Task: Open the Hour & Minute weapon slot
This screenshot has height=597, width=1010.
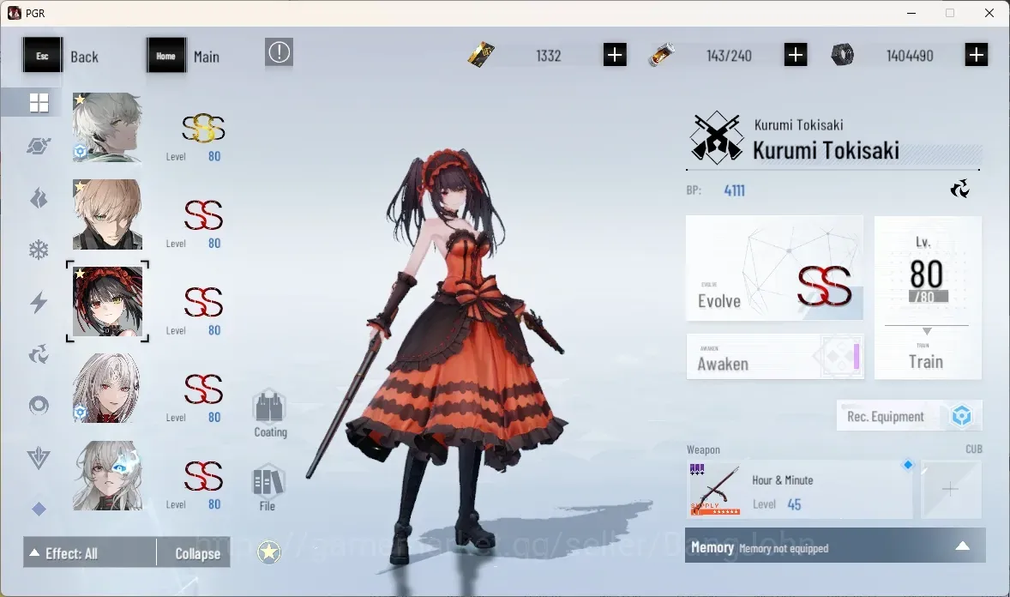Action: [799, 489]
